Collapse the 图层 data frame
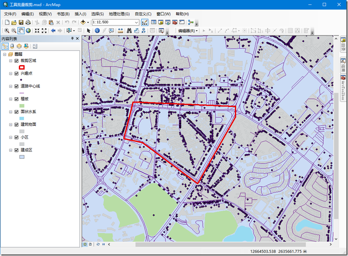 coord(5,54)
